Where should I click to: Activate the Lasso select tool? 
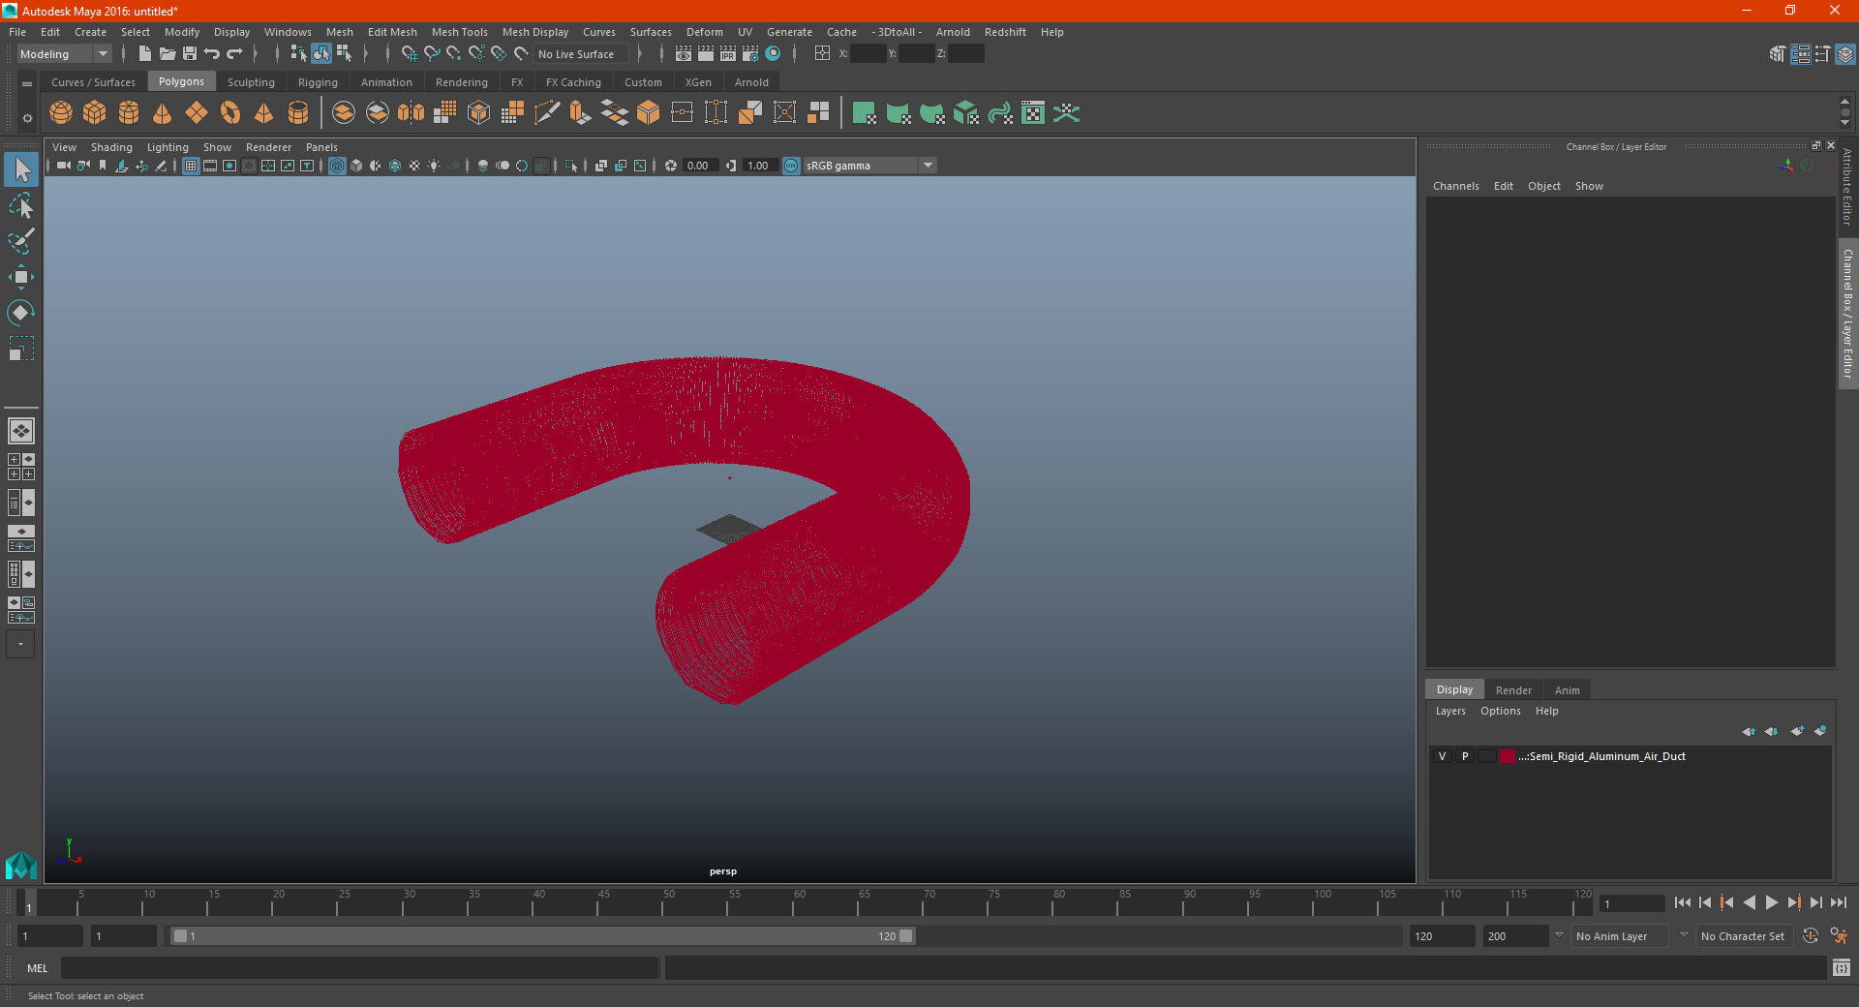pos(21,206)
